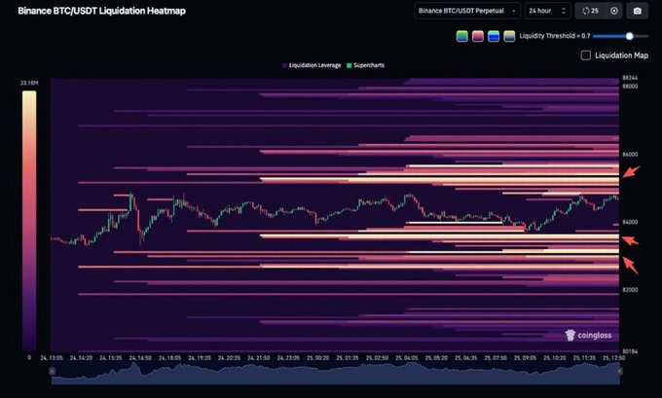Screen dimensions: 662x398
Task: Select the yellow-navy gradient color theme
Action: 509,36
